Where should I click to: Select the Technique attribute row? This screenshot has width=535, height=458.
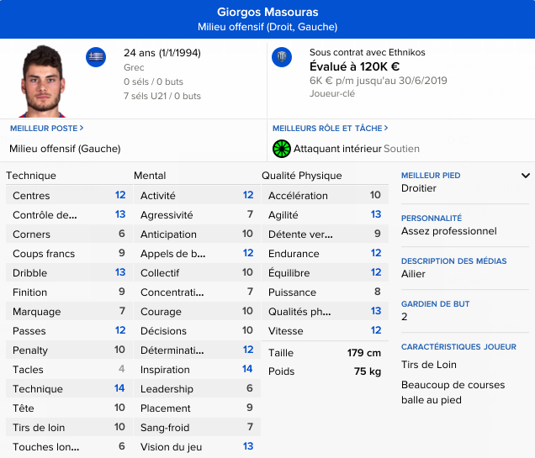(67, 389)
